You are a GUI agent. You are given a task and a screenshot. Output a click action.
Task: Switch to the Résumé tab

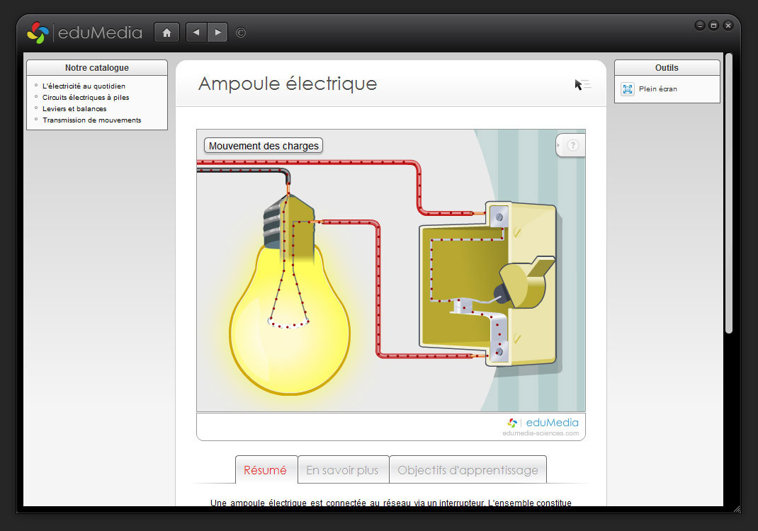pyautogui.click(x=266, y=470)
